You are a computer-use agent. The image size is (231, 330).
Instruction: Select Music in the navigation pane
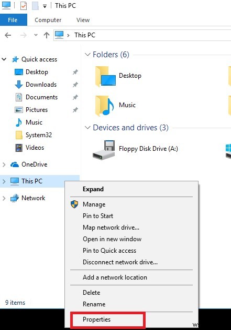pyautogui.click(x=34, y=122)
